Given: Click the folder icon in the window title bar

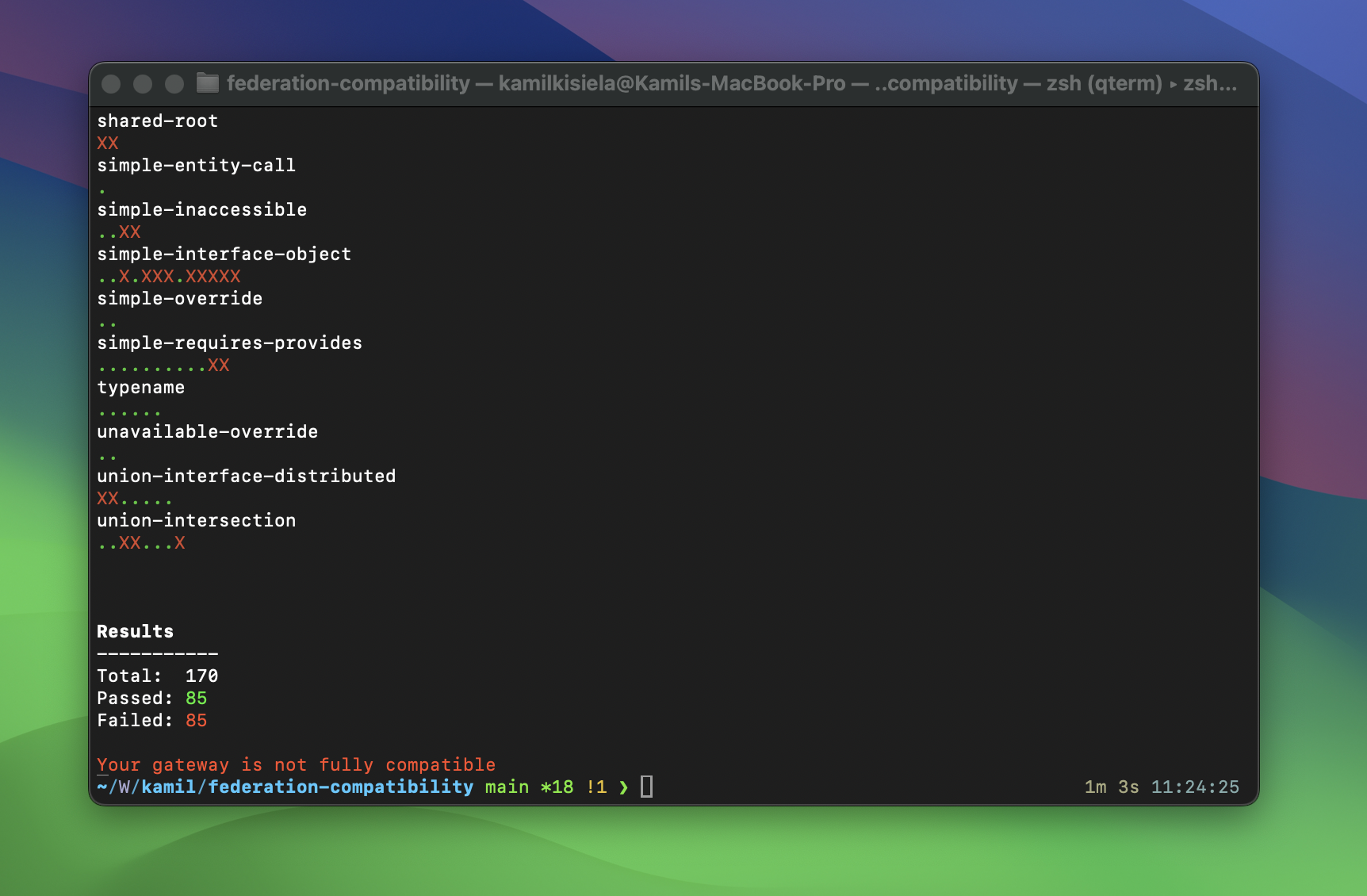Looking at the screenshot, I should click(x=207, y=83).
